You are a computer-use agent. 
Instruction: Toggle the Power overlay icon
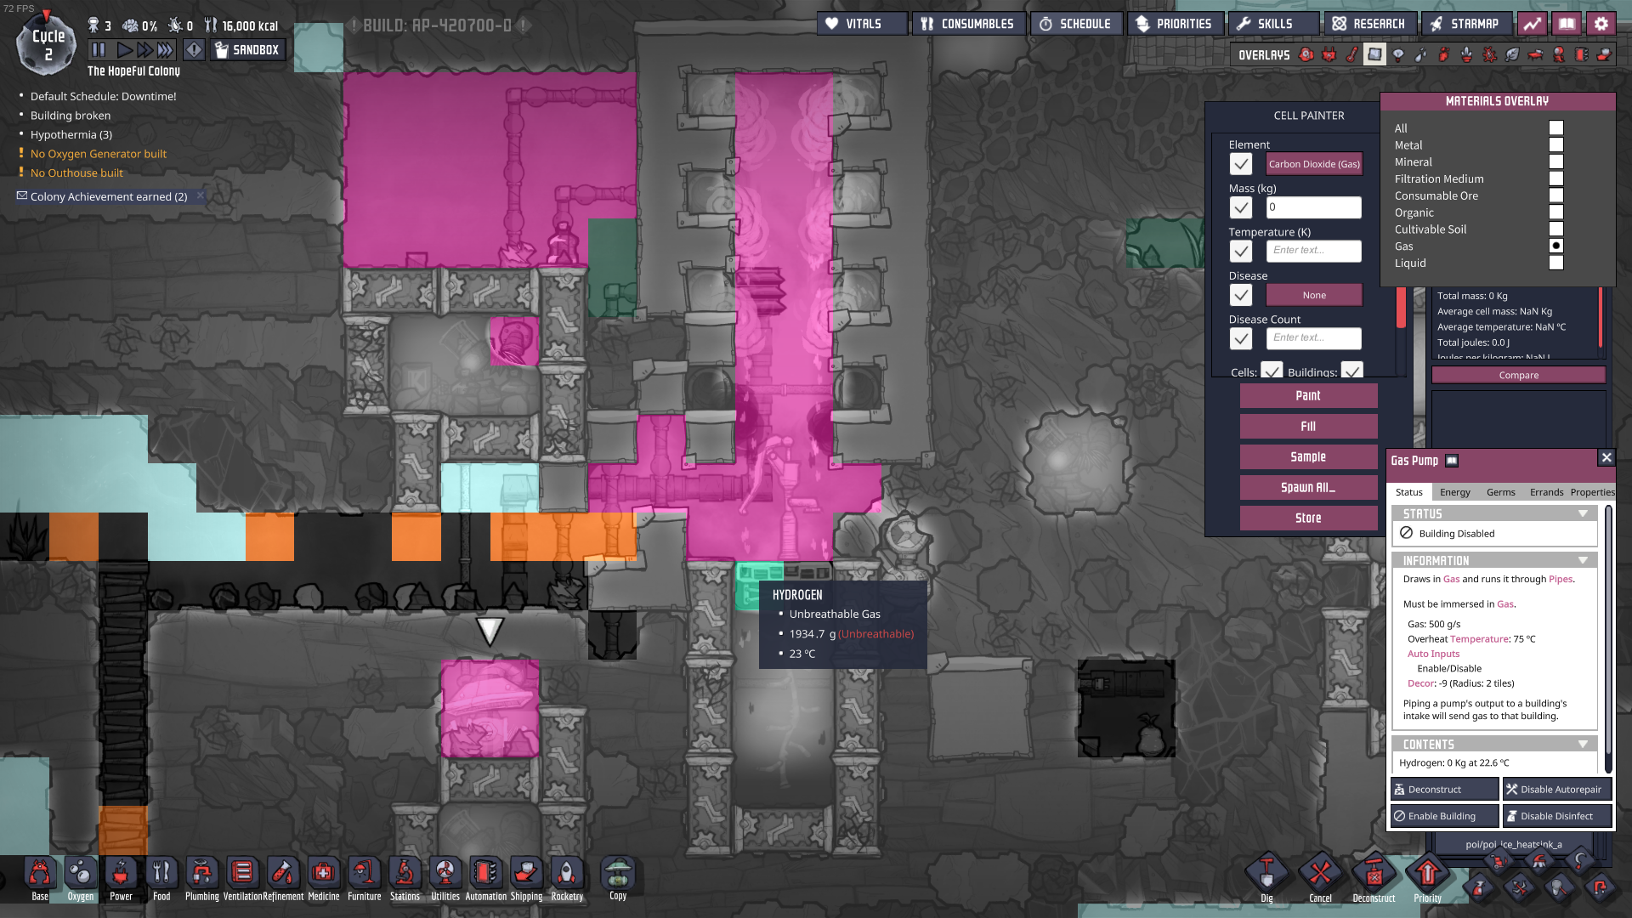click(1329, 54)
